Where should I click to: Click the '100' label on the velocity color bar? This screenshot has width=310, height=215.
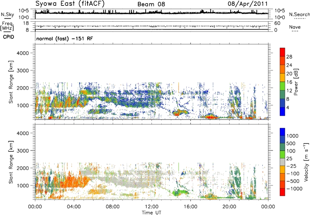pyautogui.click(x=291, y=151)
